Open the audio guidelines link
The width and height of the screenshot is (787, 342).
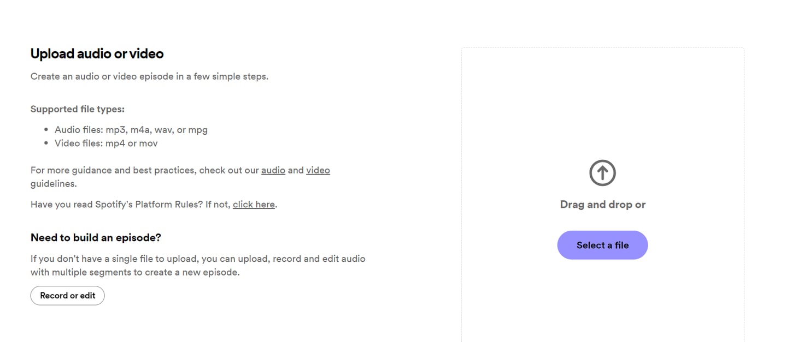point(273,170)
